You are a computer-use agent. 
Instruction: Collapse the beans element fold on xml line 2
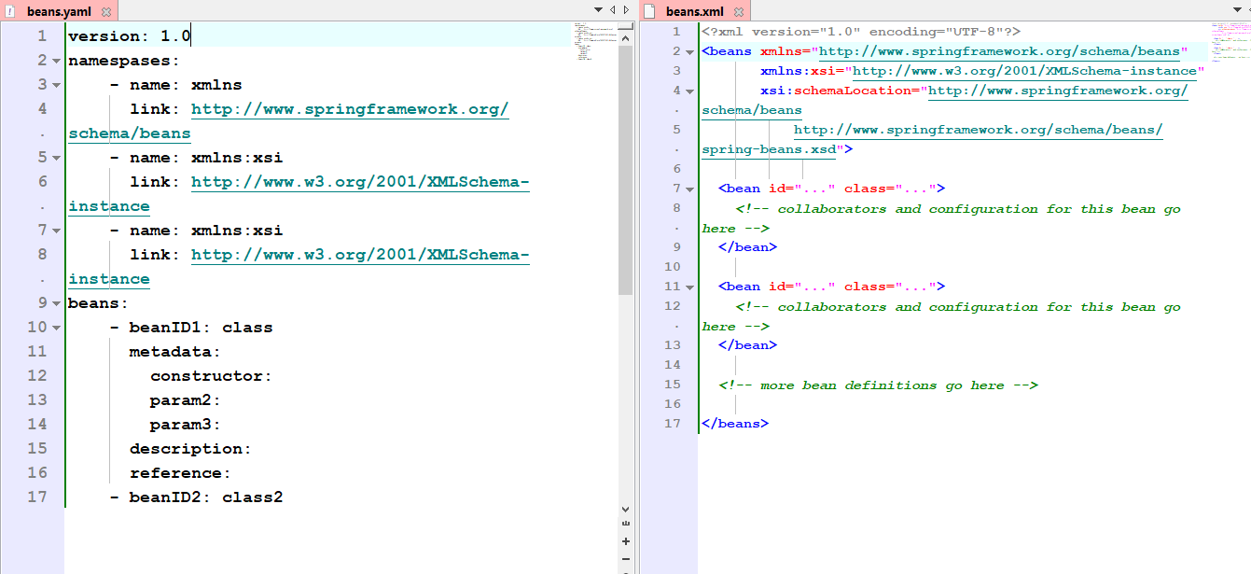point(690,51)
